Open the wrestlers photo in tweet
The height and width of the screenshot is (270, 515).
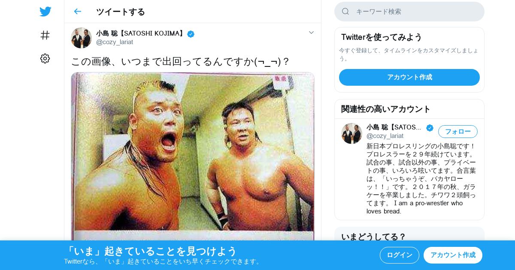pyautogui.click(x=193, y=156)
